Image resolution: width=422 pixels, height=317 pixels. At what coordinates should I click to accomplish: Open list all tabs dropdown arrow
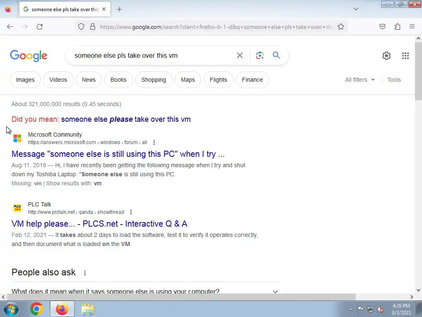coord(356,9)
